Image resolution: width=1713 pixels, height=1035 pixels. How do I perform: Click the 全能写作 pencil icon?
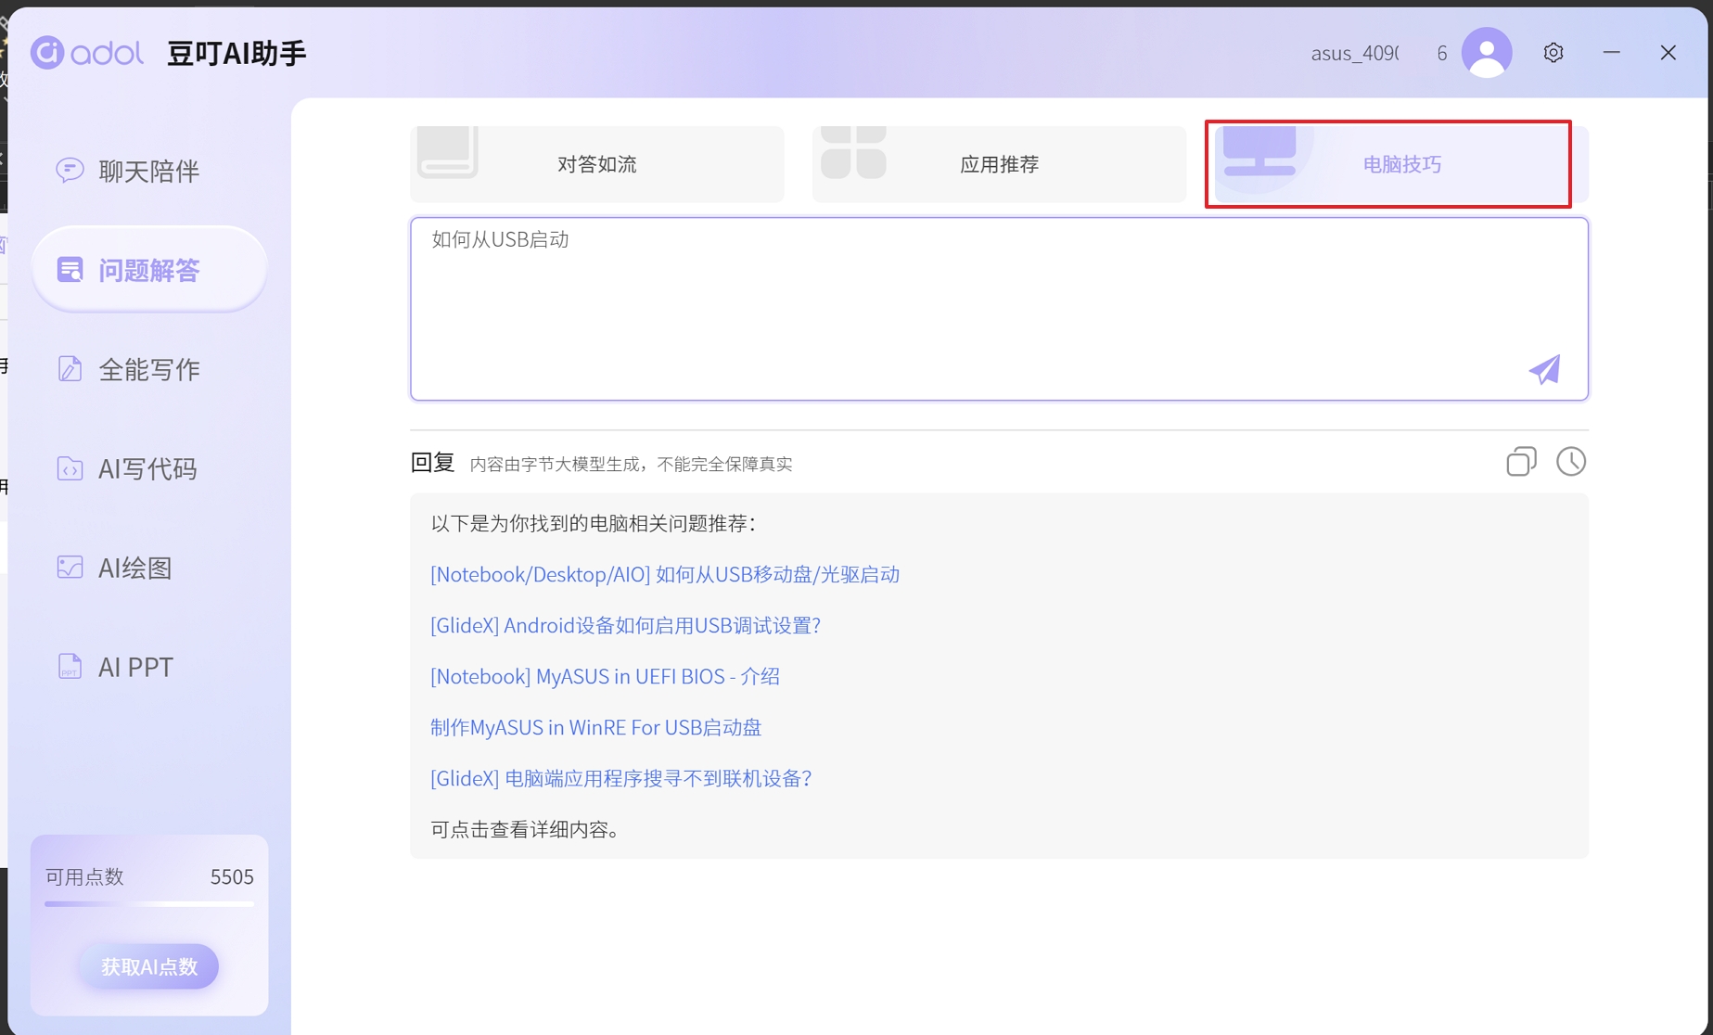tap(70, 369)
